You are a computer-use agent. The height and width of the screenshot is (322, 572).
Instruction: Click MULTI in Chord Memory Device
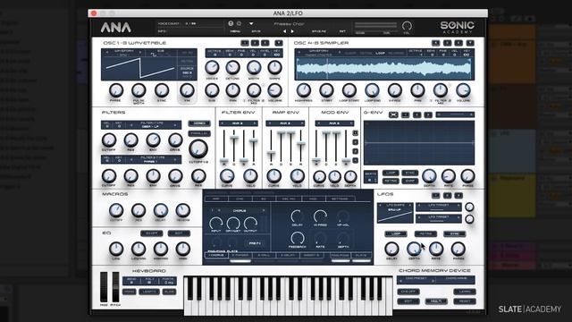(436, 301)
